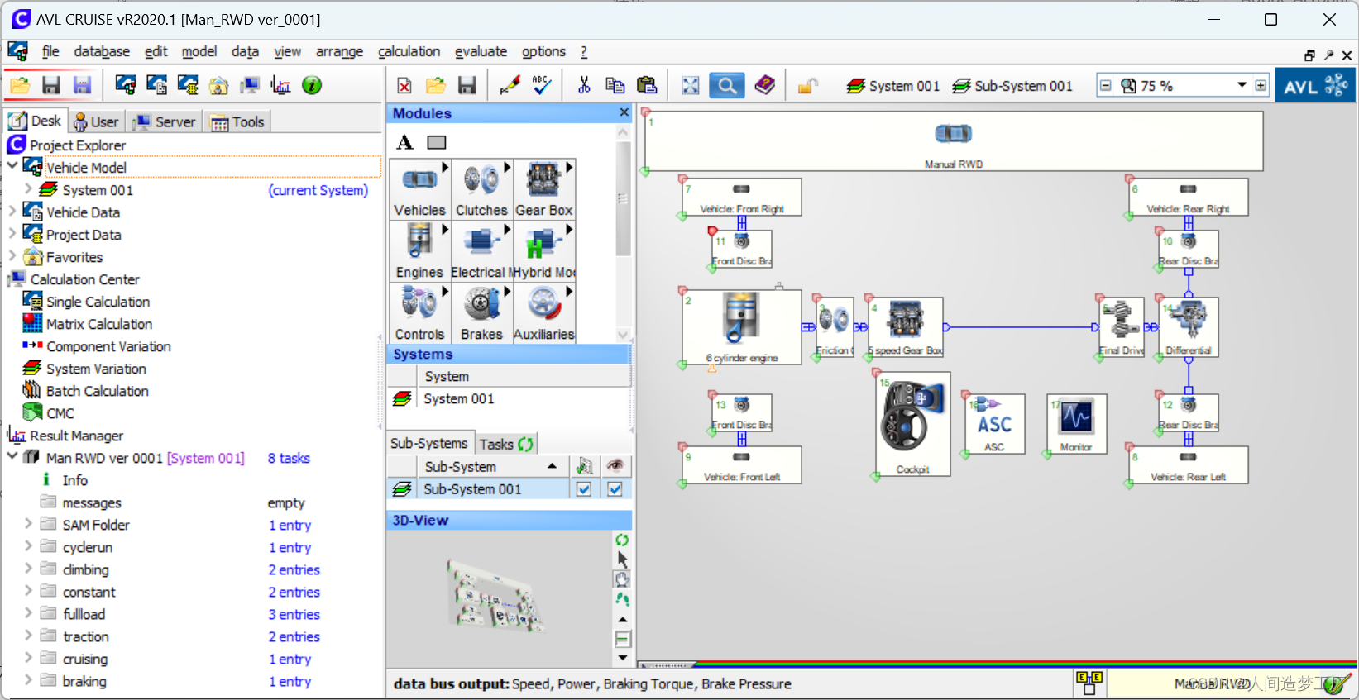1359x700 pixels.
Task: Select the text annotation A tool
Action: [405, 142]
